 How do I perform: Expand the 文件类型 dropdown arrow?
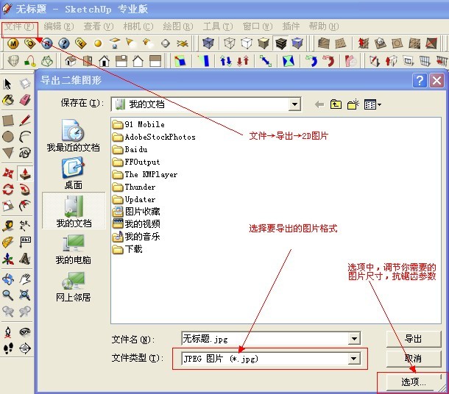click(x=354, y=358)
